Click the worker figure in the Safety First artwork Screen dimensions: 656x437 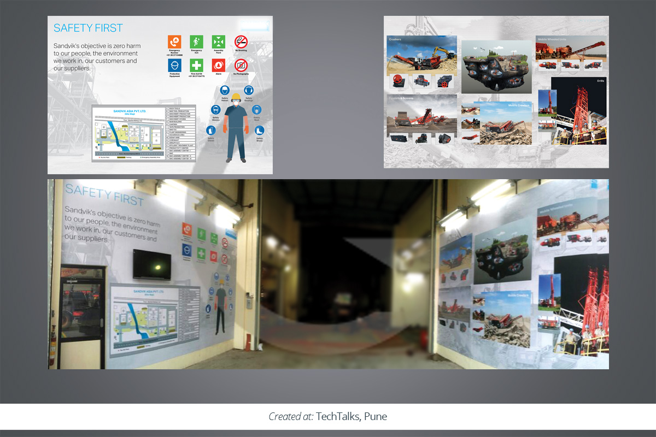[236, 127]
